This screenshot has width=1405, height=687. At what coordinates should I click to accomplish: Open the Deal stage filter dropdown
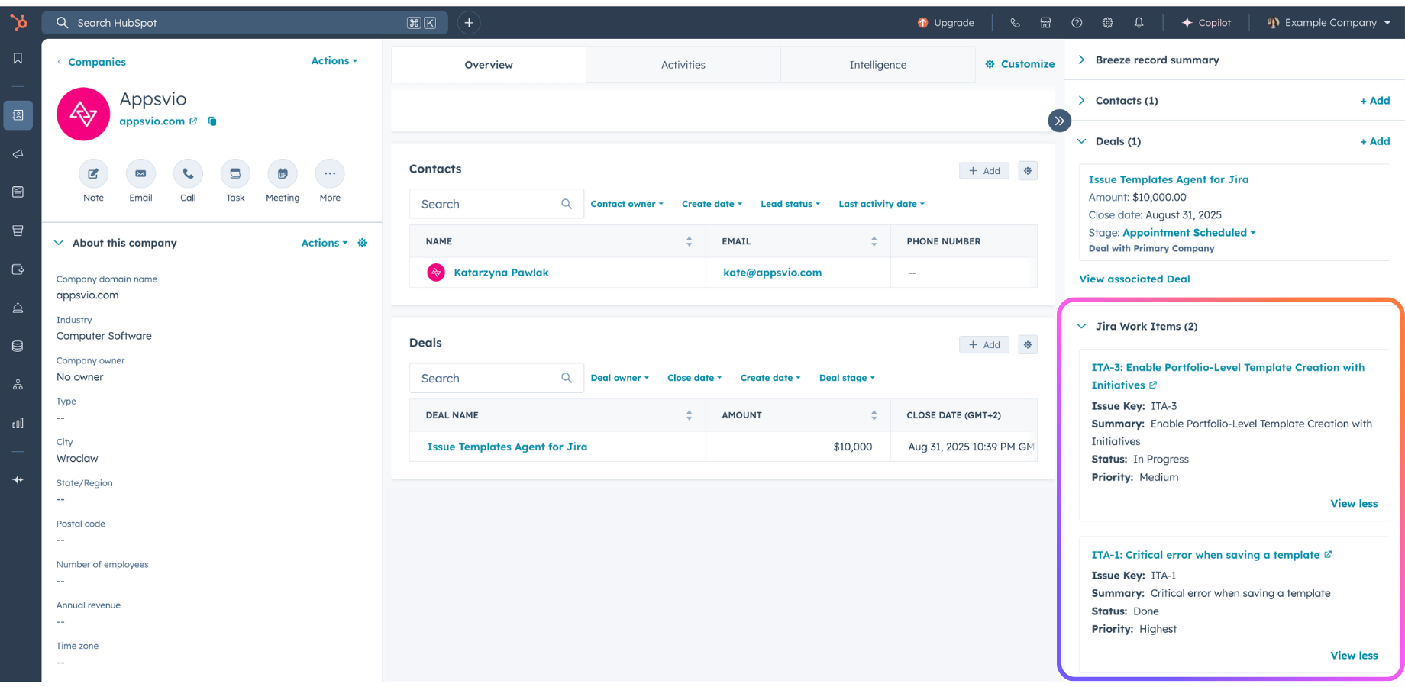(x=847, y=378)
